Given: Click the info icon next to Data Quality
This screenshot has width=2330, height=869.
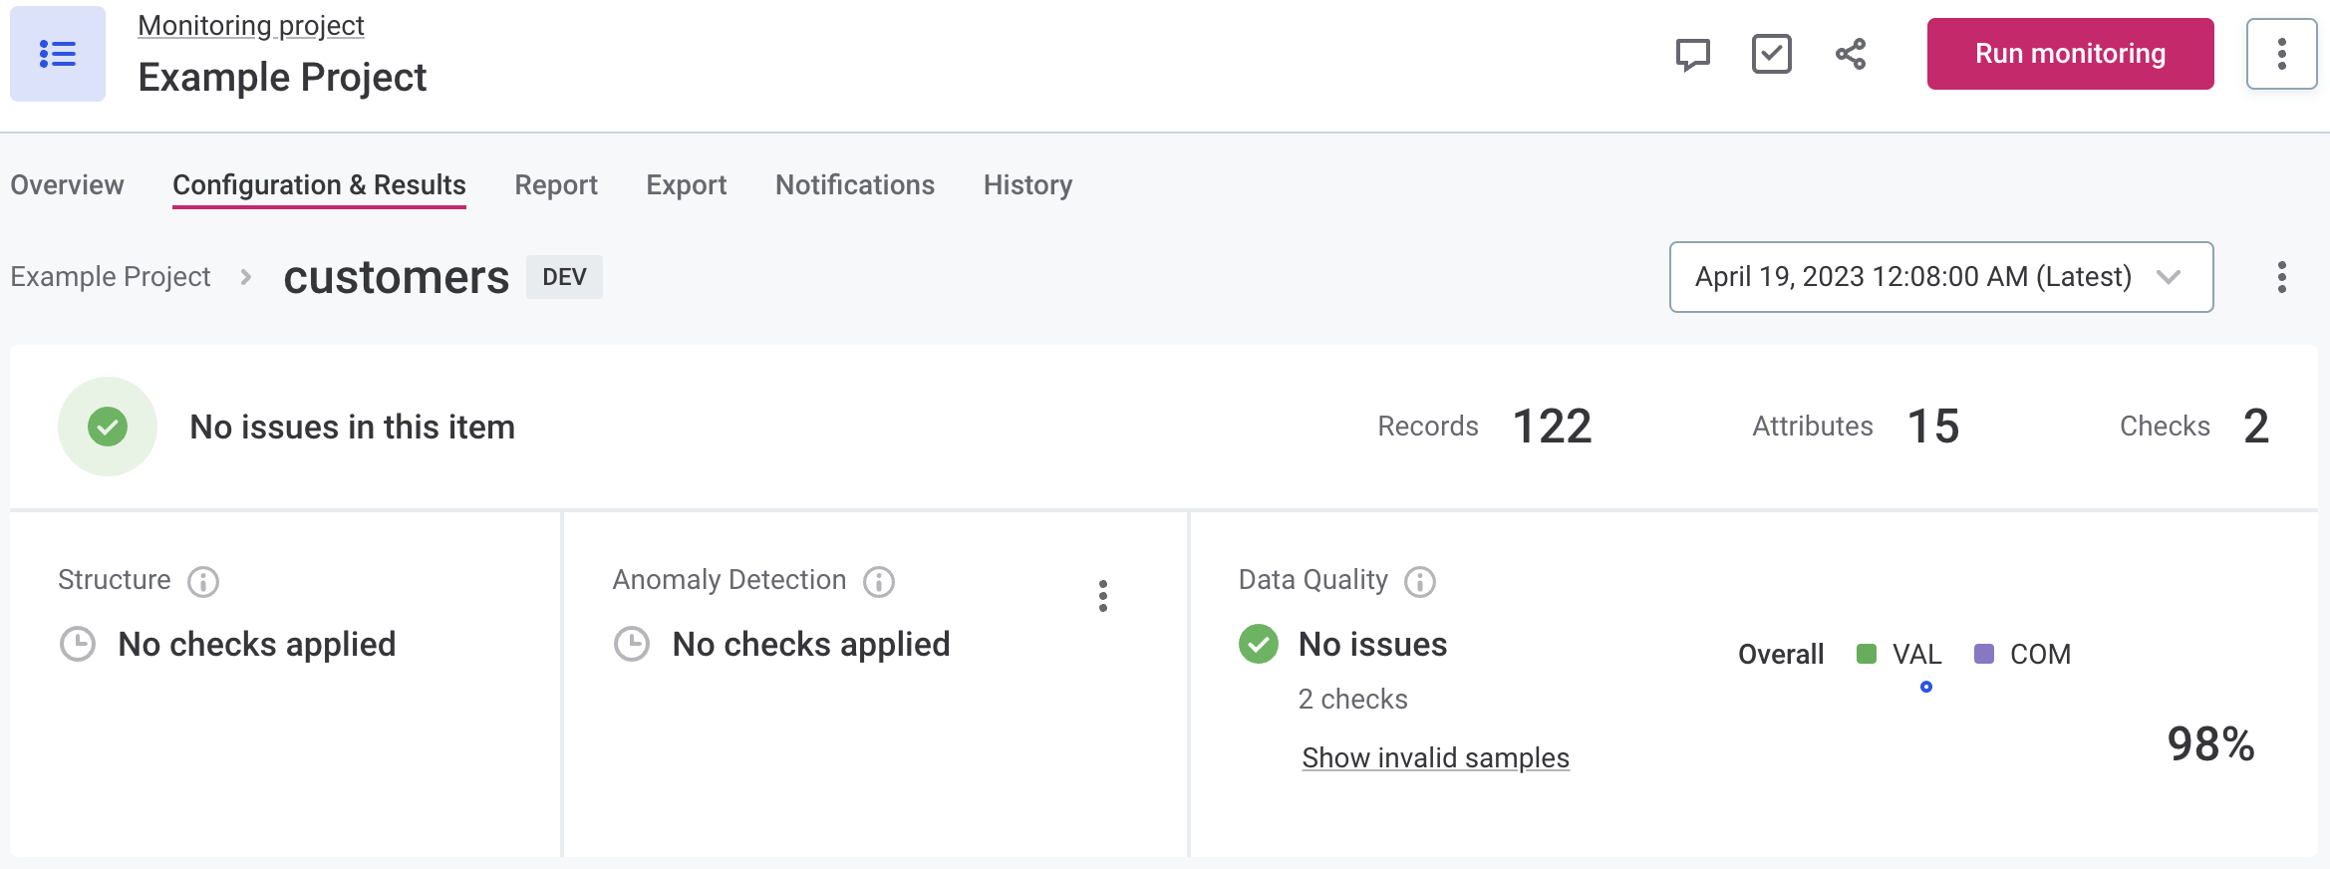Looking at the screenshot, I should [1420, 581].
